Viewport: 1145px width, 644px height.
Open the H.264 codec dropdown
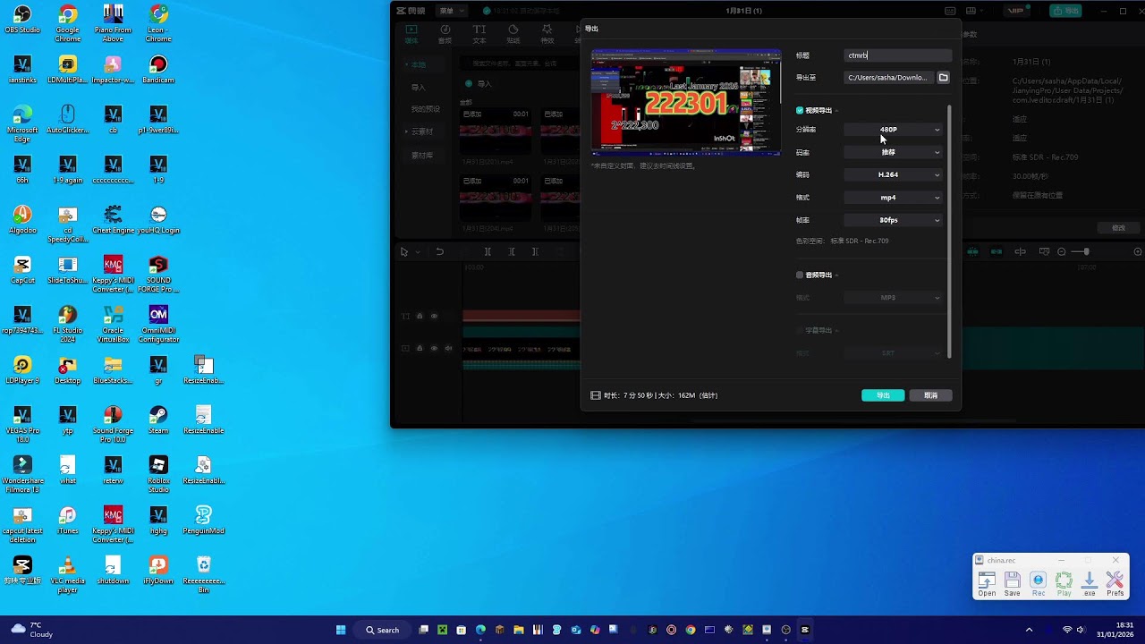(x=895, y=174)
